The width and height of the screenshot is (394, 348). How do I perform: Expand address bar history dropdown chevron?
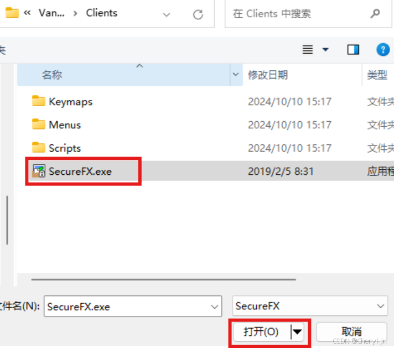tap(167, 14)
